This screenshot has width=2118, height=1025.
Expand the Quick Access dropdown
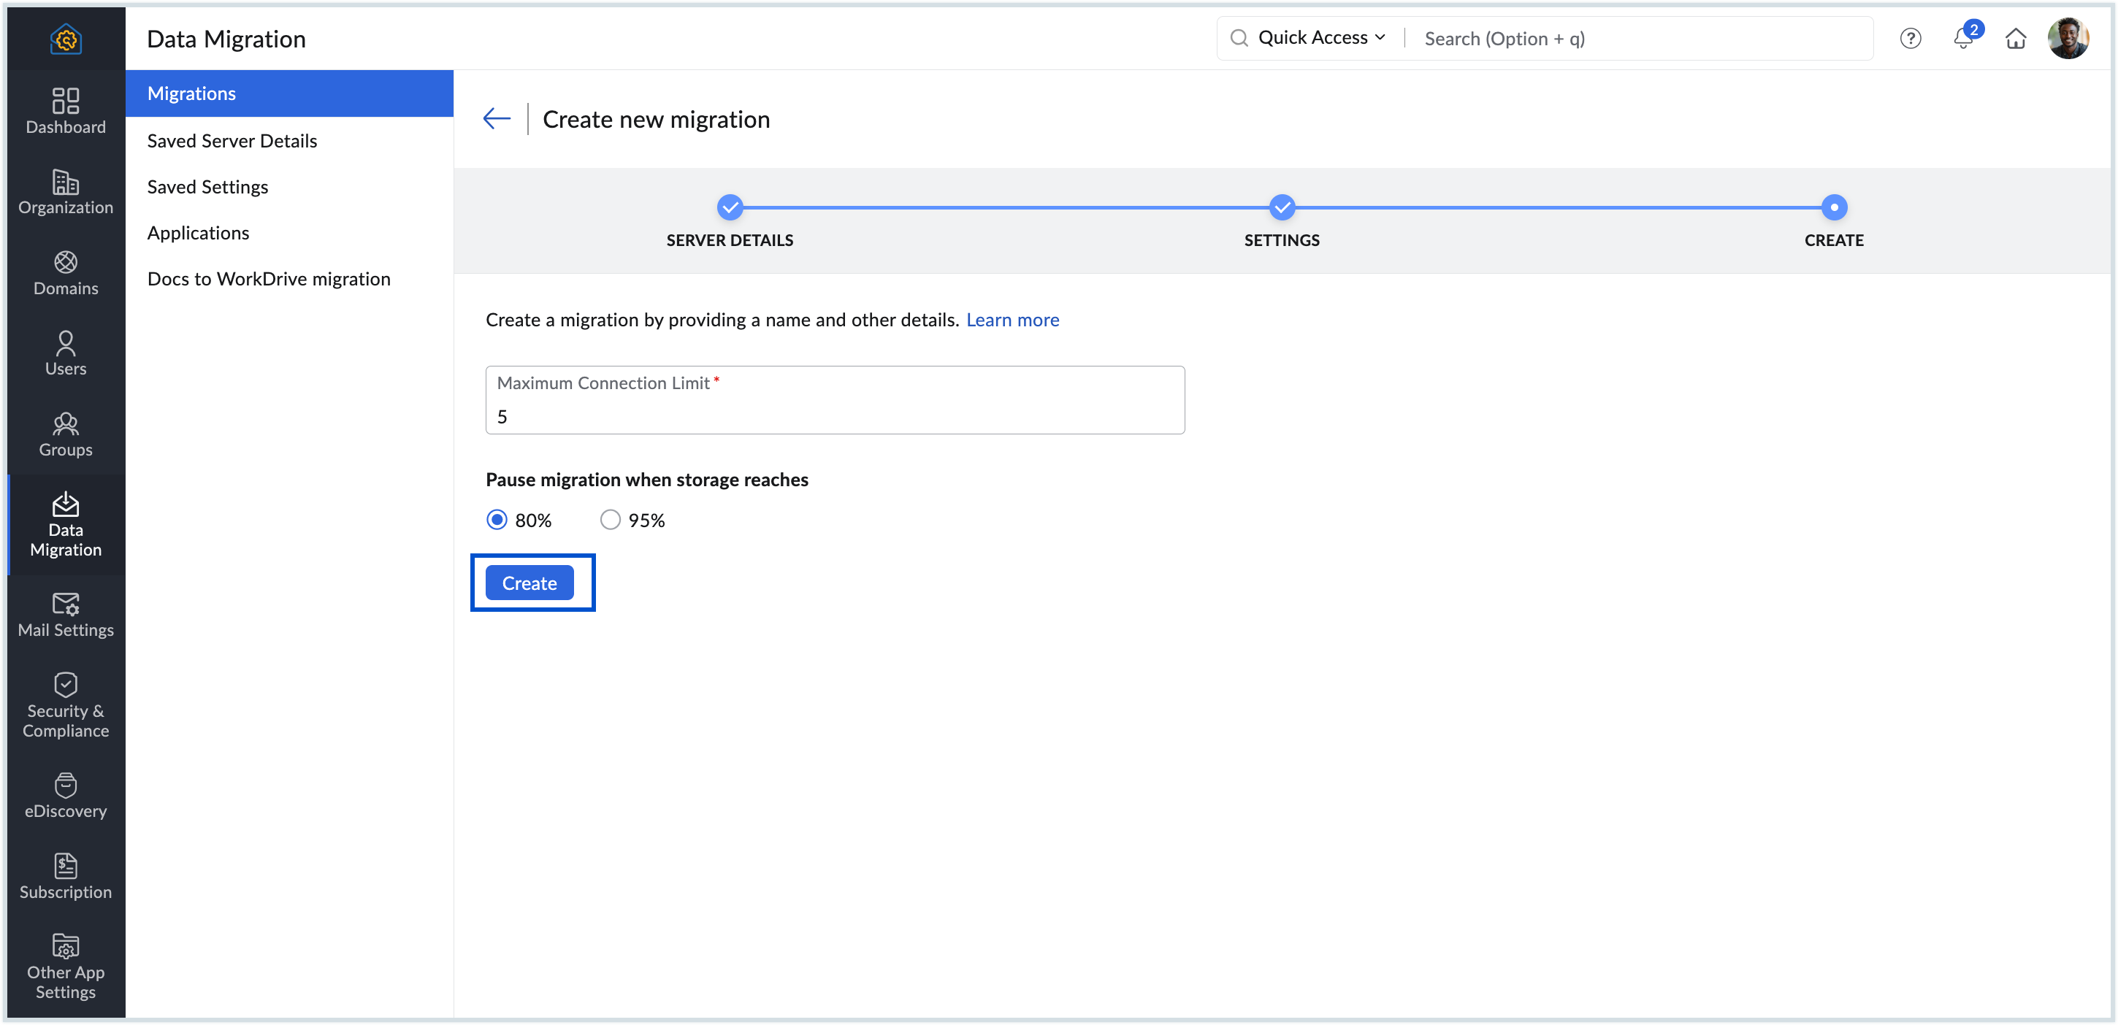1320,38
